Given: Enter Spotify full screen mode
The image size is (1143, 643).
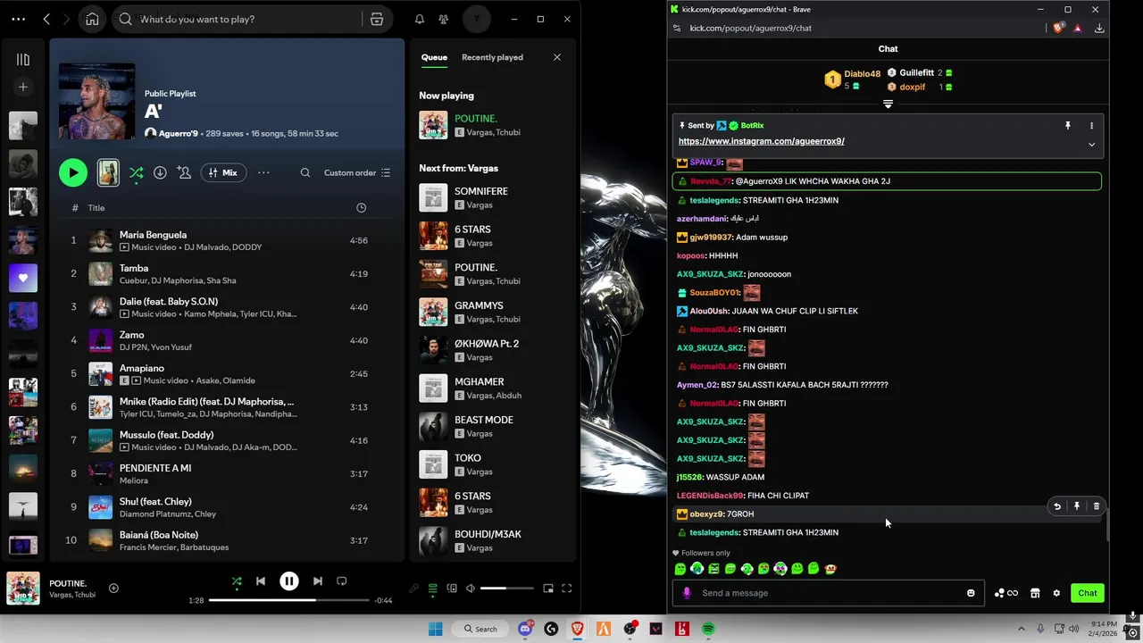Looking at the screenshot, I should [566, 588].
